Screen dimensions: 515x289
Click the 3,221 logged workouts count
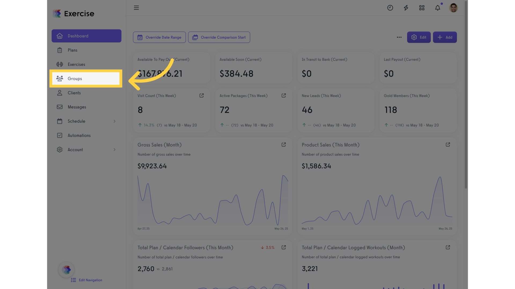click(x=310, y=269)
